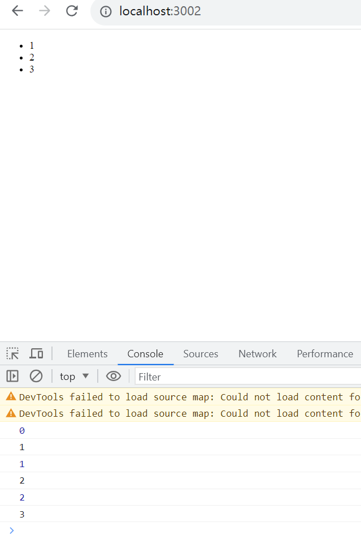Select the console log value 0
This screenshot has height=543, width=361.
[22, 430]
